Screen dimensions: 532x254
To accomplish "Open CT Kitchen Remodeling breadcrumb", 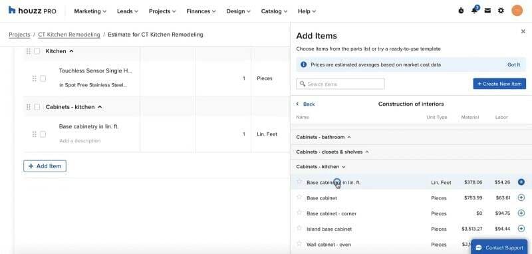I will click(69, 35).
